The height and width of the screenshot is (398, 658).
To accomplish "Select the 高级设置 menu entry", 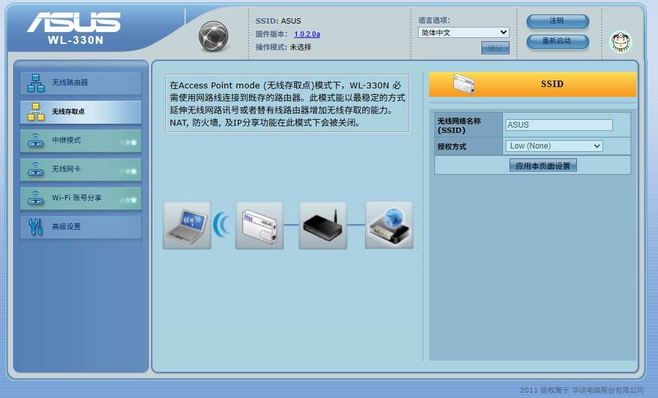I will click(x=67, y=228).
